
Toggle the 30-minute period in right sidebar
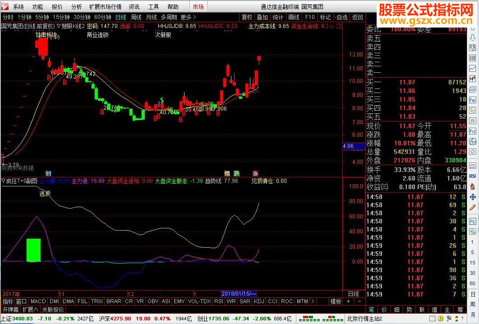[473, 273]
